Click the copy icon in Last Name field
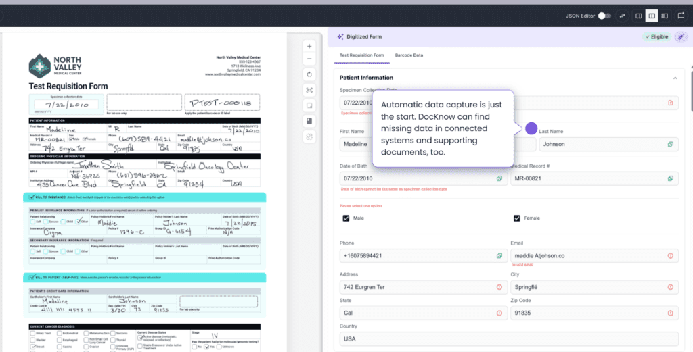This screenshot has width=693, height=352. [x=670, y=144]
